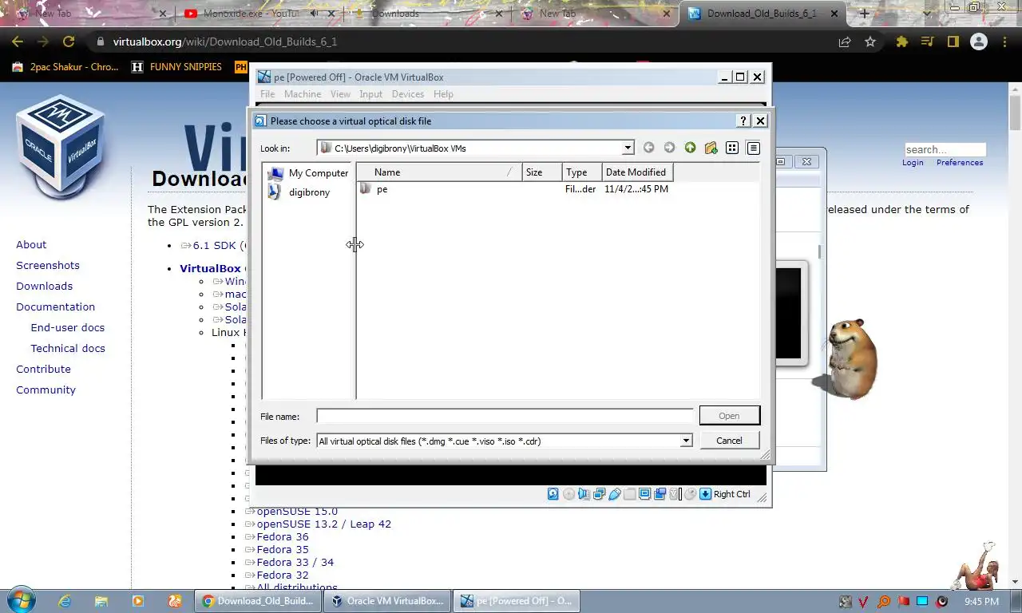The image size is (1022, 613).
Task: Open Input menu in pe VirtualBox window
Action: pyautogui.click(x=370, y=94)
